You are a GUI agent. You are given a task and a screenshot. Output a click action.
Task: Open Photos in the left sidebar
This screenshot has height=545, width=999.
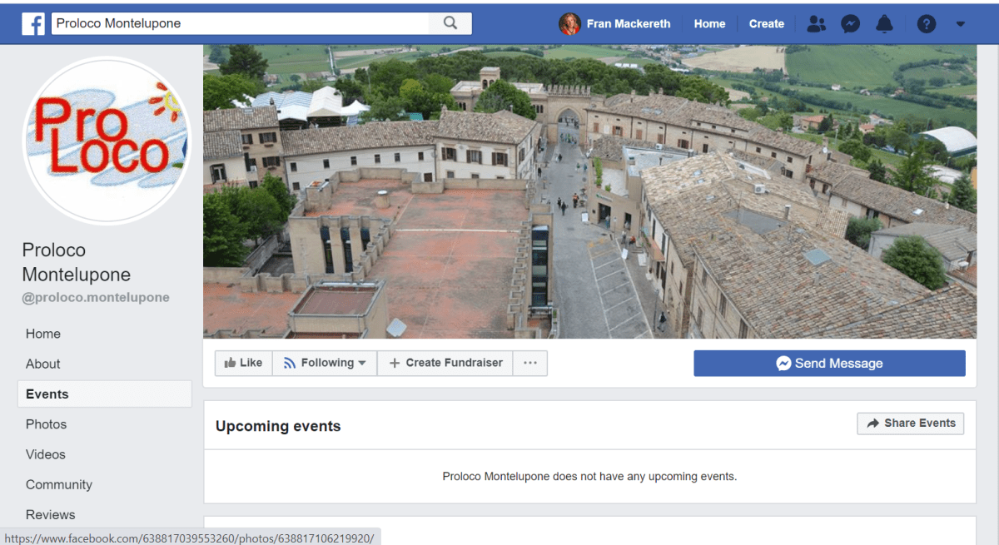[46, 424]
